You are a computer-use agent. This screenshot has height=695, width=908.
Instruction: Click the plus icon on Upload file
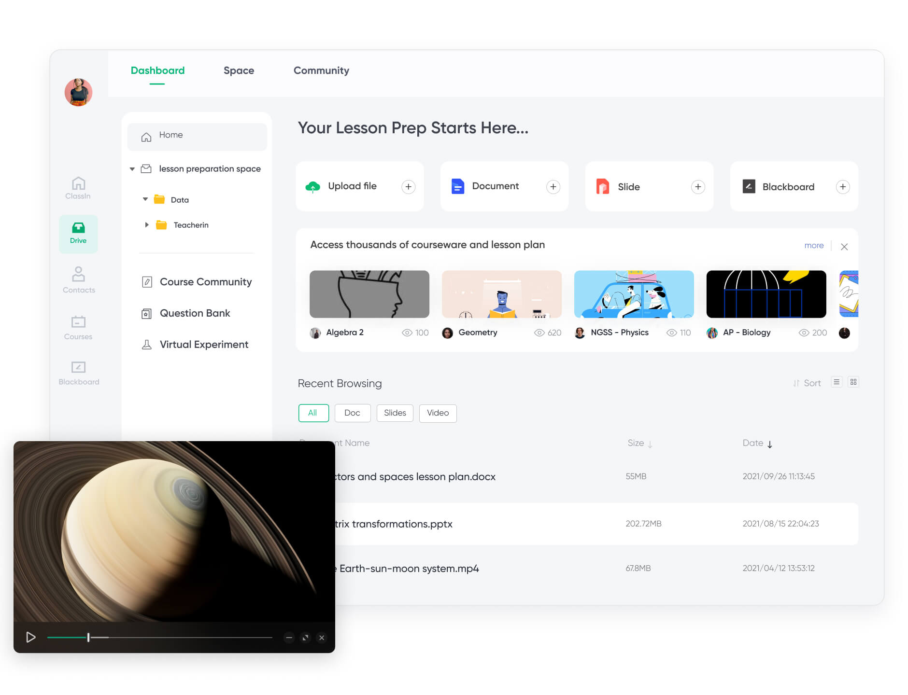[408, 187]
